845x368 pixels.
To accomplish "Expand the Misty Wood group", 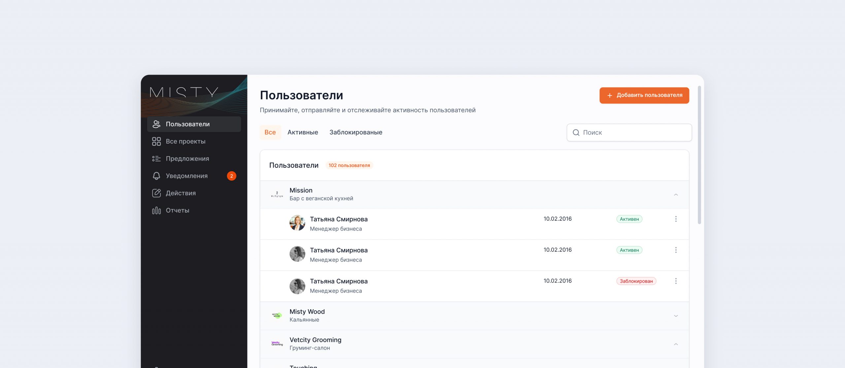I will (676, 316).
